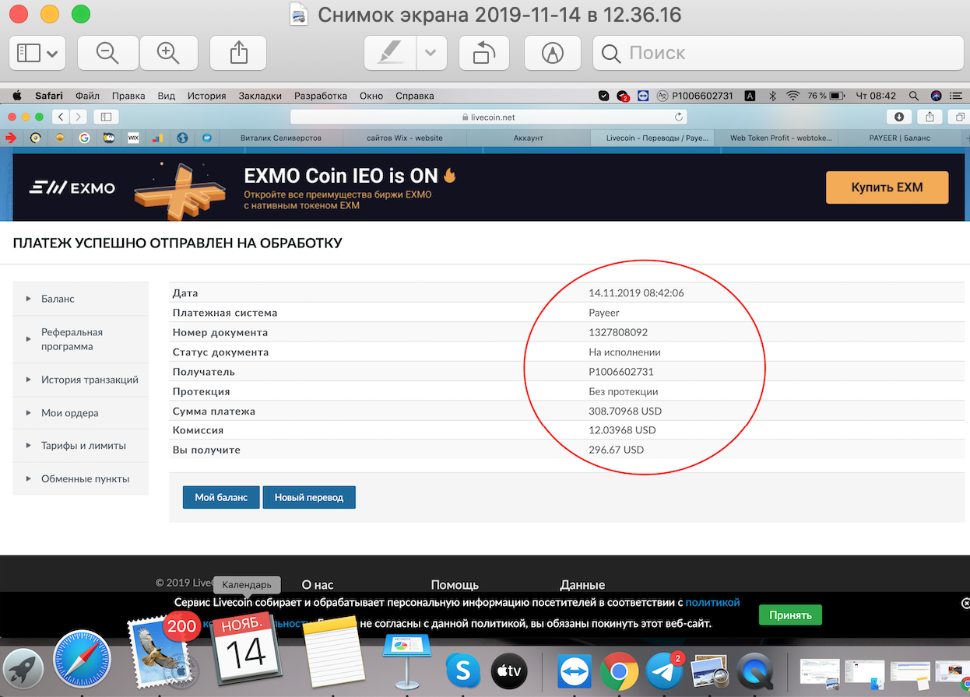
Task: Go forward with Safari's forward arrow
Action: 78,117
